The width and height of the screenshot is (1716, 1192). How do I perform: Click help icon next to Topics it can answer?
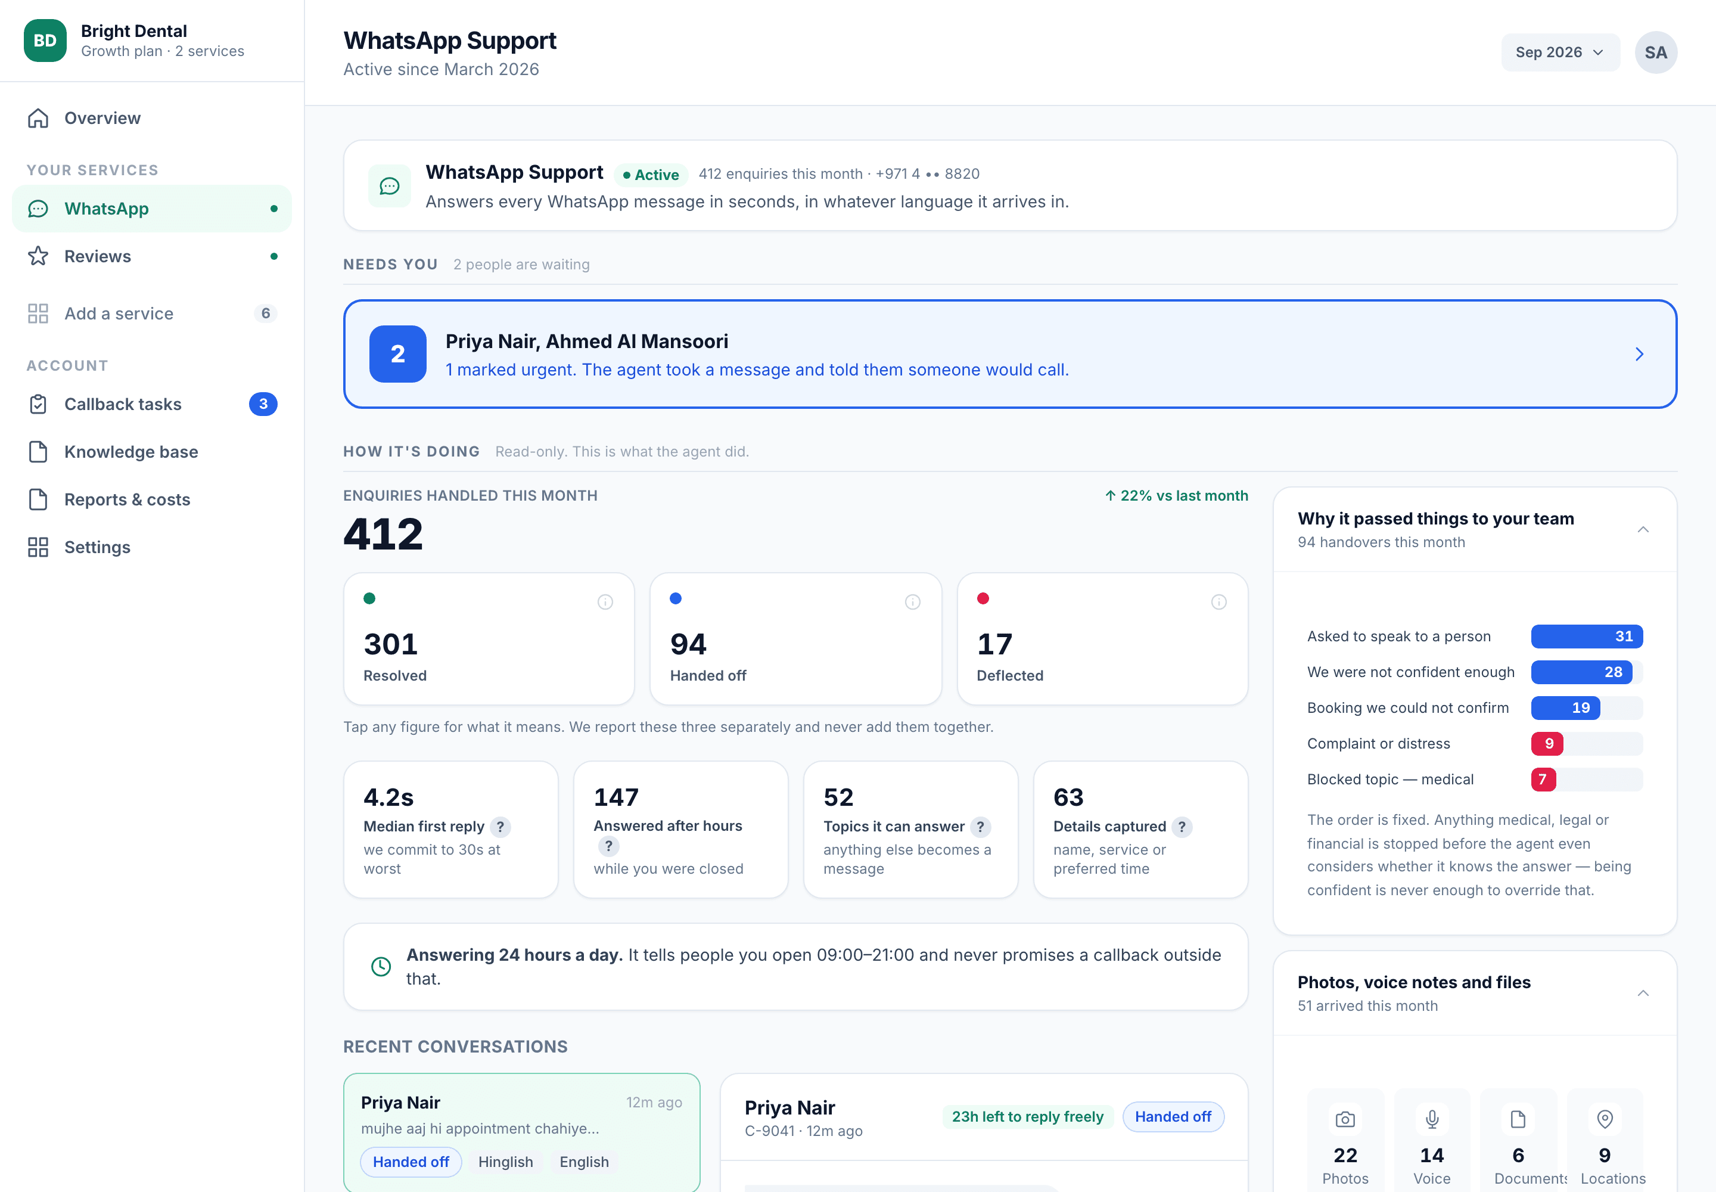click(x=981, y=827)
